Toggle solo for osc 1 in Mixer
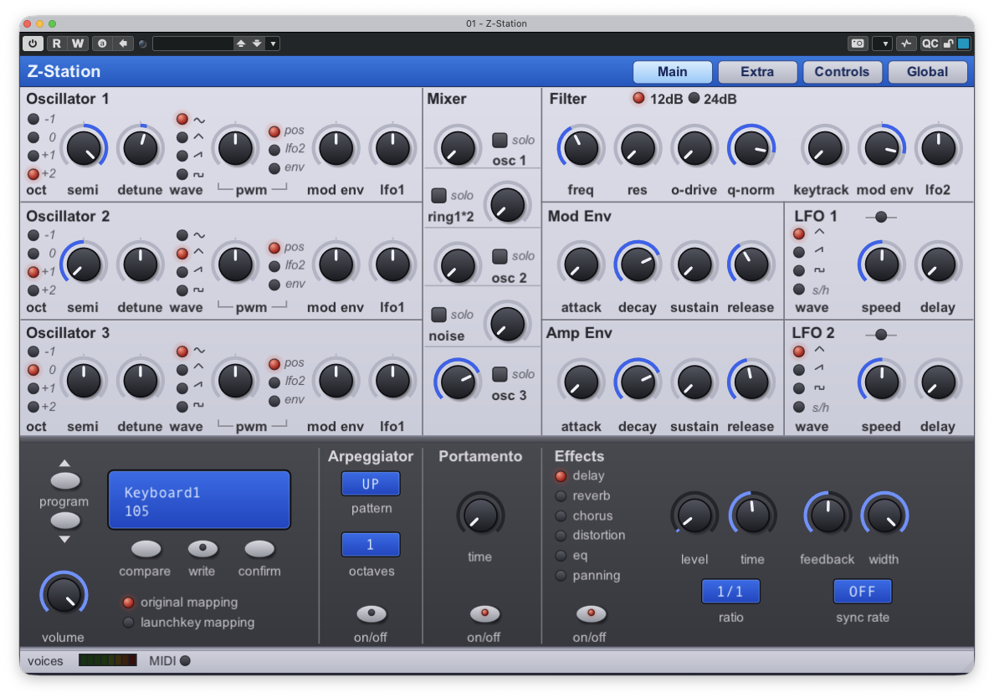The image size is (994, 698). tap(500, 140)
